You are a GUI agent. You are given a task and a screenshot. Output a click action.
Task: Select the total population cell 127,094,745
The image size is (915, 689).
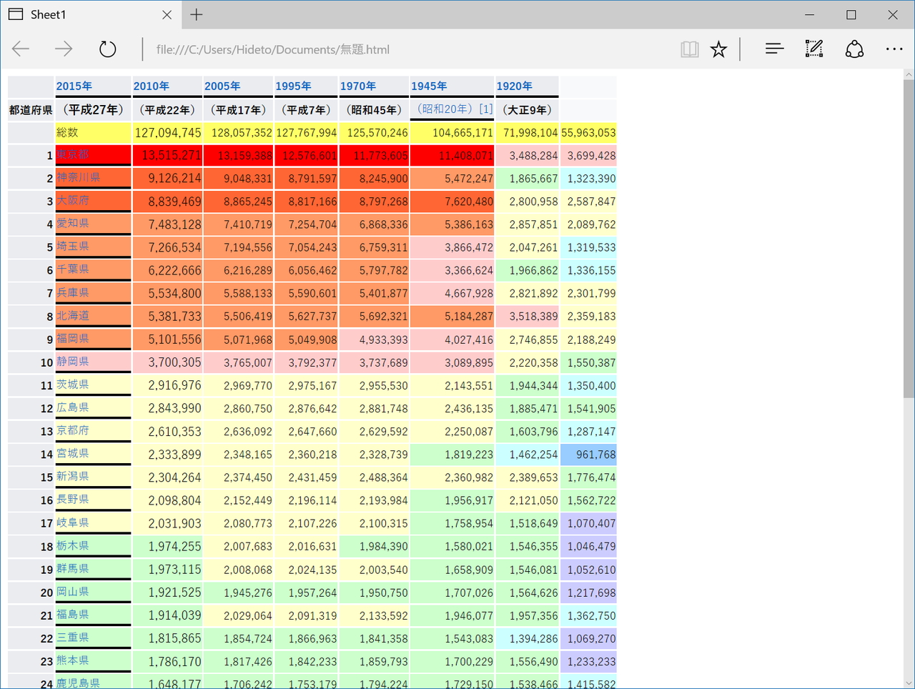click(x=167, y=133)
